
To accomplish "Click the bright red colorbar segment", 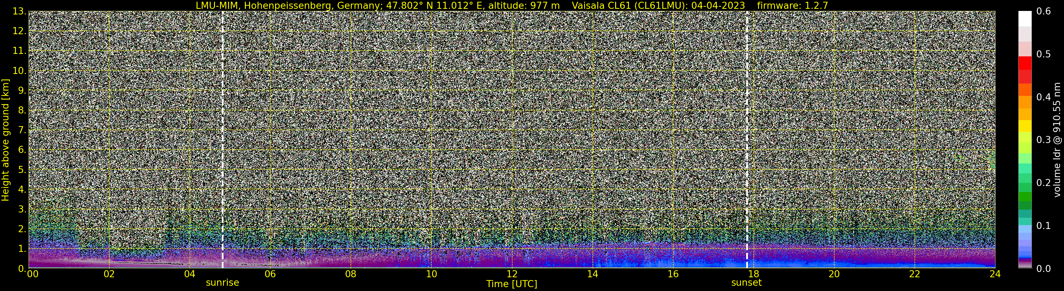I will point(1025,63).
